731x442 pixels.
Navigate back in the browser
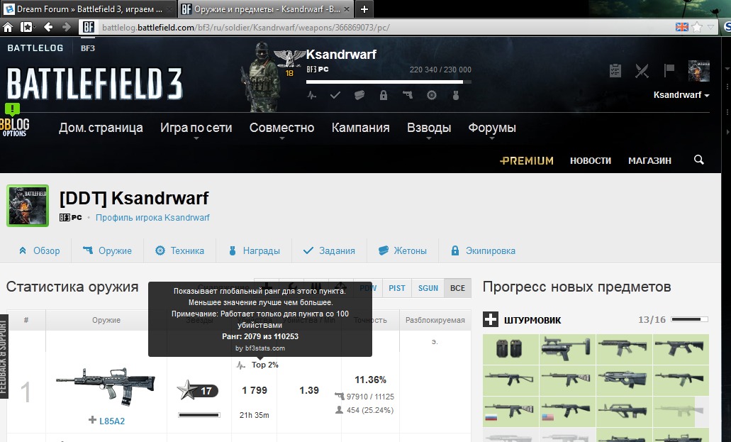pyautogui.click(x=48, y=27)
